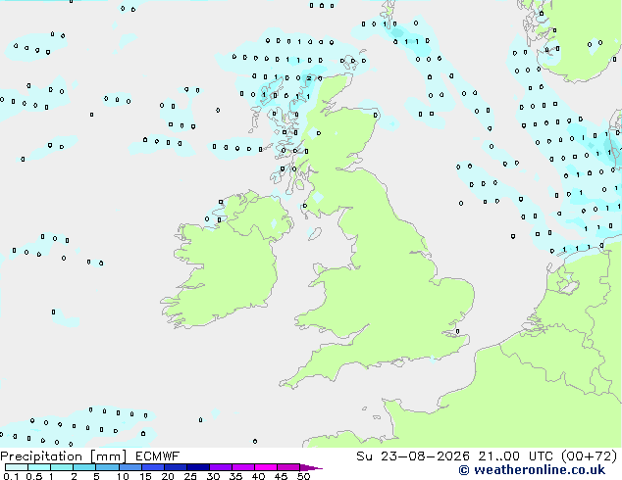This screenshot has height=480, width=622.
Task: Click the copyright © symbol
Action: pyautogui.click(x=464, y=470)
